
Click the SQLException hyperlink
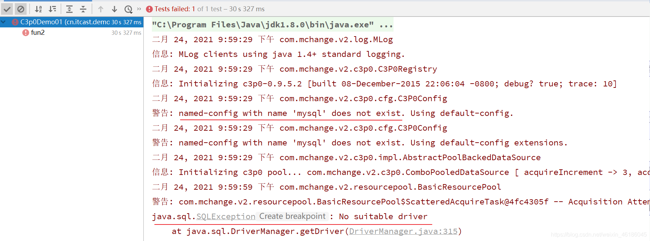225,216
